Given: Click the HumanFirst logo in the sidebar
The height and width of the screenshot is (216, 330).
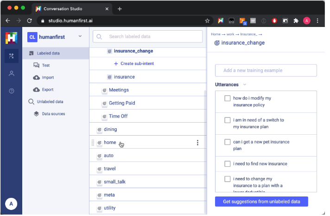Looking at the screenshot, I should pyautogui.click(x=11, y=37).
